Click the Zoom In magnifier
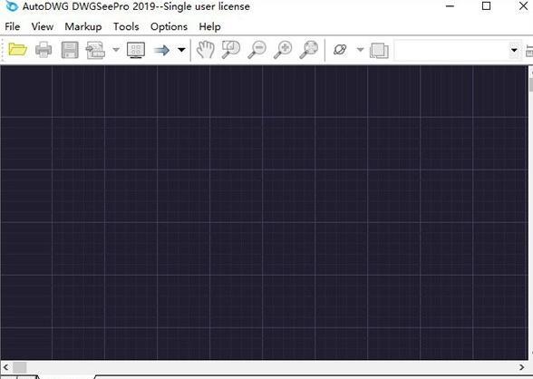Screen dimensions: 533x379 tap(283, 50)
